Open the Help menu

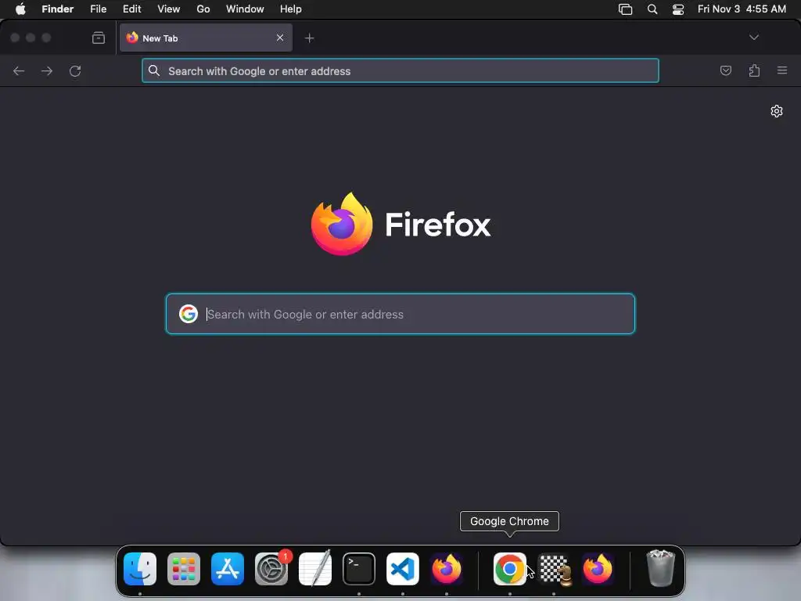[291, 9]
